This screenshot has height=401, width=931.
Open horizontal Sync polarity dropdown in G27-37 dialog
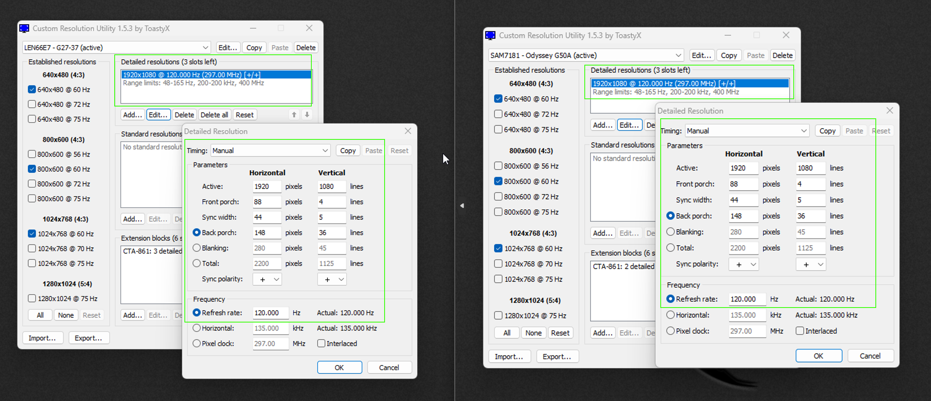pyautogui.click(x=267, y=279)
